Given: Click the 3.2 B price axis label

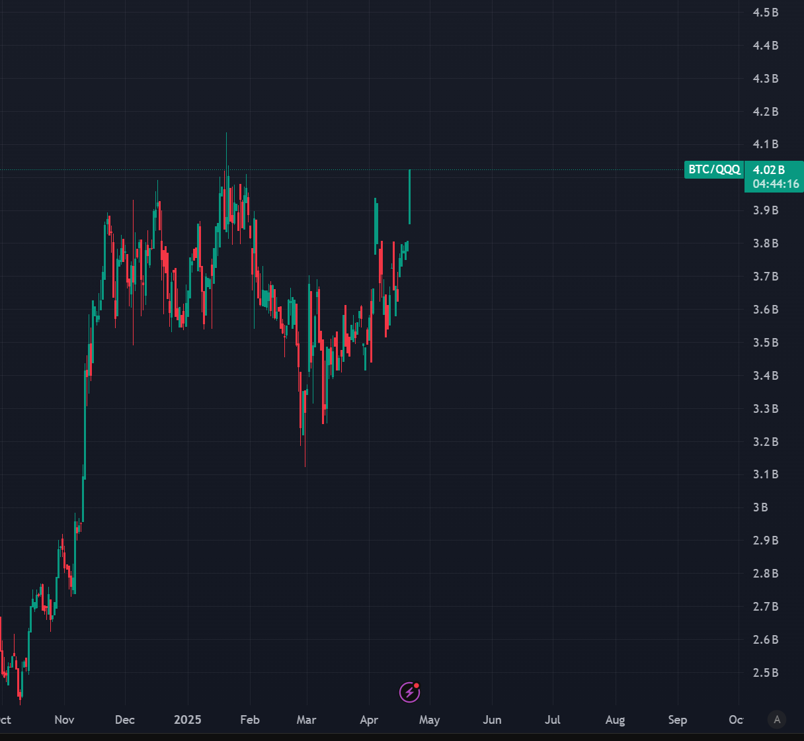Looking at the screenshot, I should click(766, 441).
